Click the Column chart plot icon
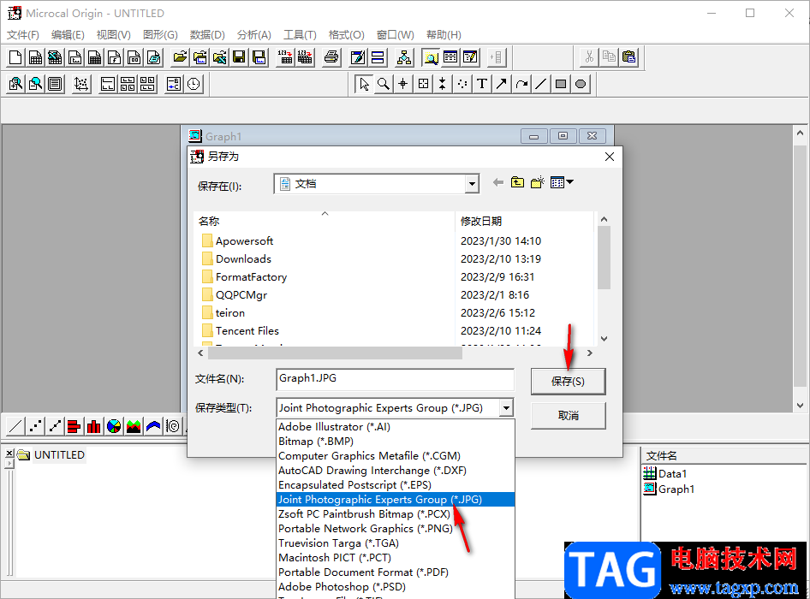 click(94, 426)
